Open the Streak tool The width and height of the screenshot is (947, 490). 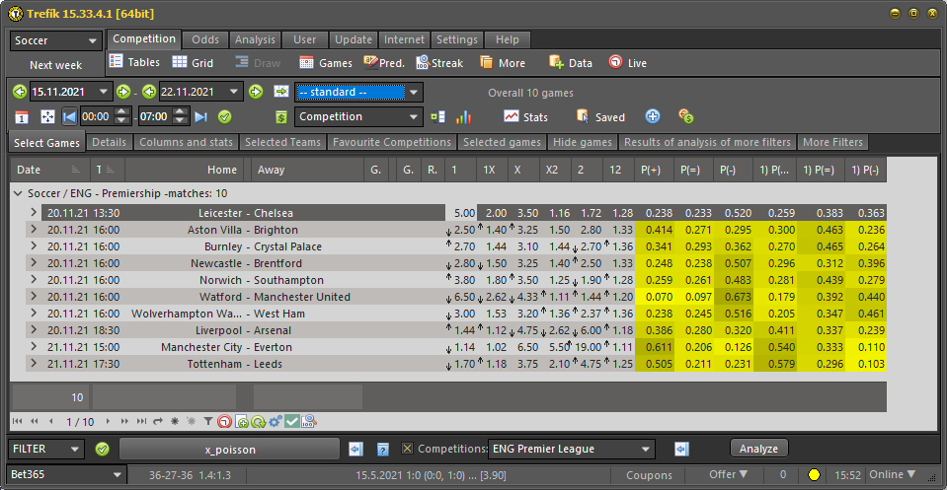coord(424,62)
